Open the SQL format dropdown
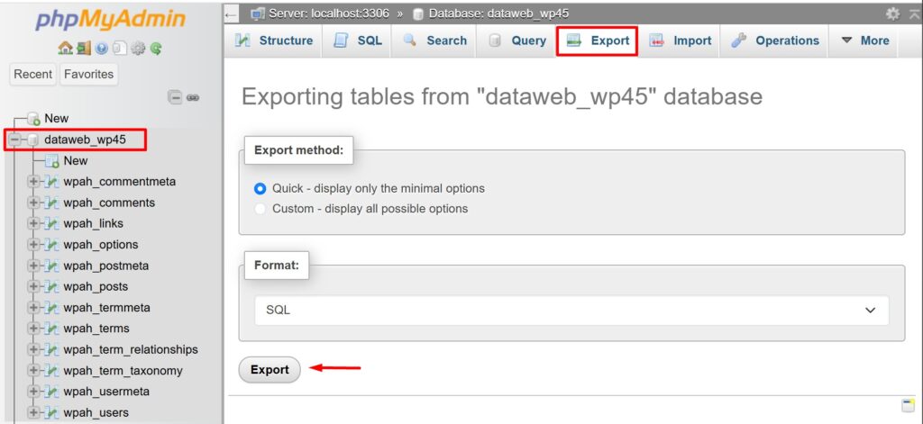The height and width of the screenshot is (424, 923). pos(571,311)
